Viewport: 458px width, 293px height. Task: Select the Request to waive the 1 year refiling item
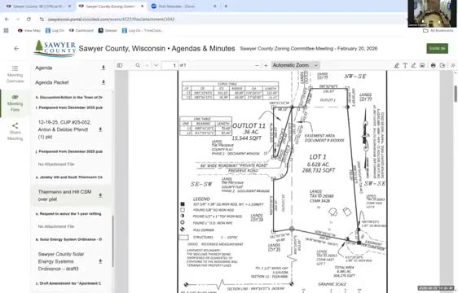click(69, 213)
